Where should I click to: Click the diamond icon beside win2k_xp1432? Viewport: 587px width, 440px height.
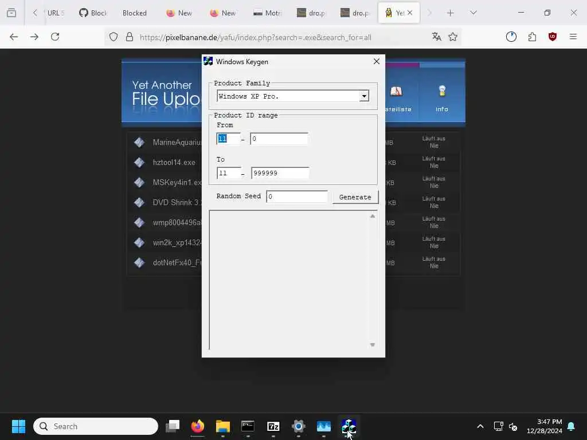[139, 242]
